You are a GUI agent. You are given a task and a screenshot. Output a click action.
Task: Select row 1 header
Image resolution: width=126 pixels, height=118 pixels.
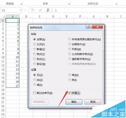(3, 21)
